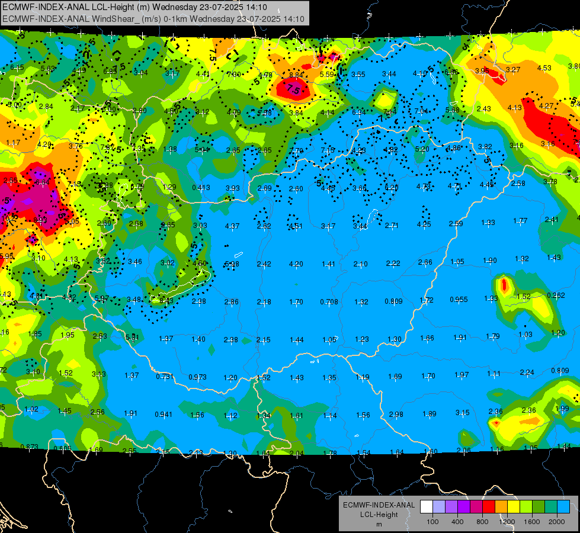Click the grid value 2.42
Image resolution: width=580 pixels, height=533 pixels.
point(264,264)
